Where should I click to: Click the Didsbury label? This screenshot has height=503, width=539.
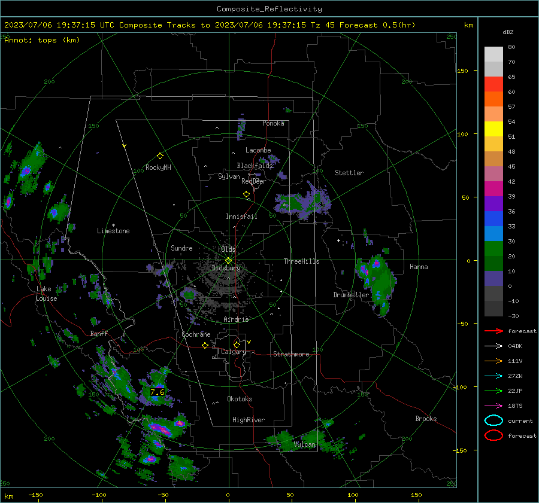[x=226, y=268]
